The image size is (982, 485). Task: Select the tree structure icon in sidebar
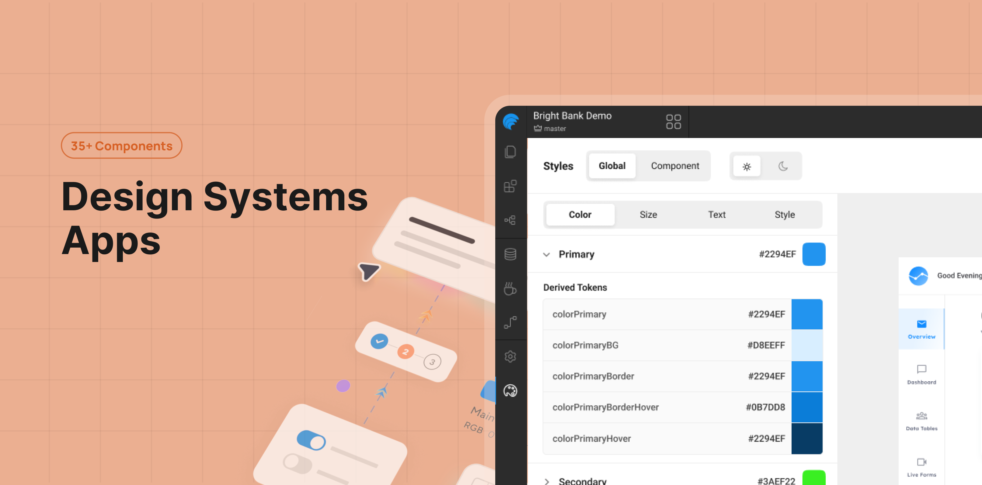pyautogui.click(x=510, y=220)
